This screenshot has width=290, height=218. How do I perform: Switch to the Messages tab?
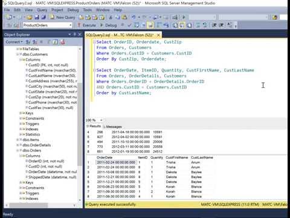point(112,127)
